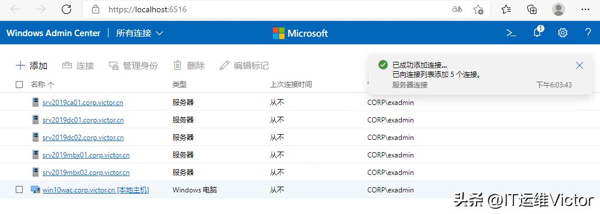
Task: Open the Windows Admin Center settings gear
Action: [x=563, y=33]
